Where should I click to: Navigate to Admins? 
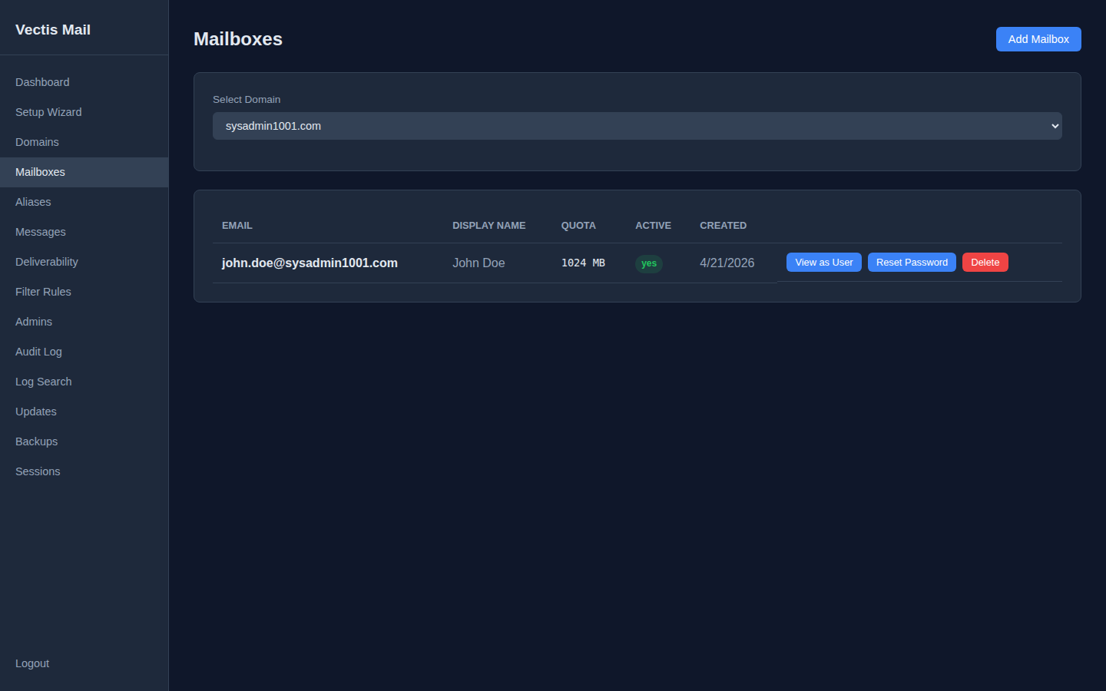pos(84,322)
